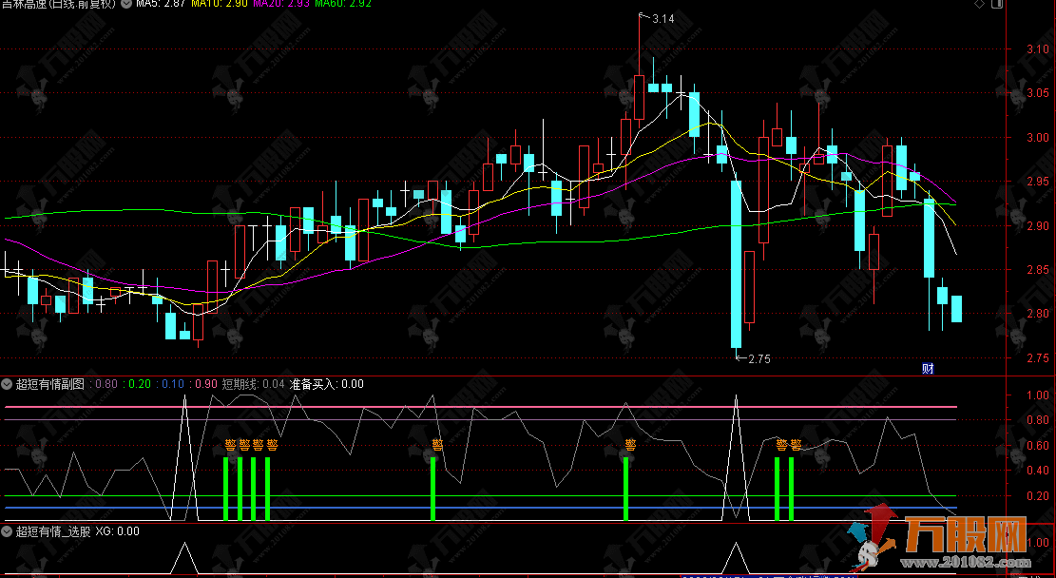Click the blue 财 finance marker
This screenshot has width=1056, height=578.
929,369
